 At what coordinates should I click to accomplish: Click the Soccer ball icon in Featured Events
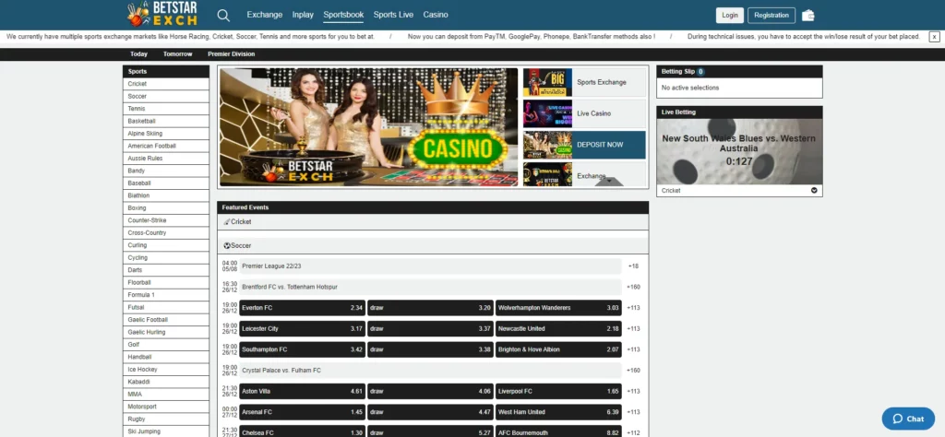(227, 246)
